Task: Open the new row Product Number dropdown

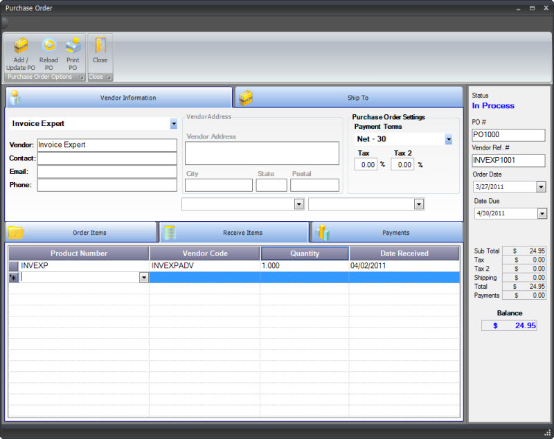Action: coord(144,278)
